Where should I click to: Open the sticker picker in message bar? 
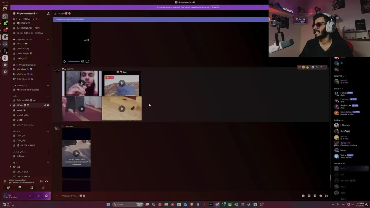(315, 196)
